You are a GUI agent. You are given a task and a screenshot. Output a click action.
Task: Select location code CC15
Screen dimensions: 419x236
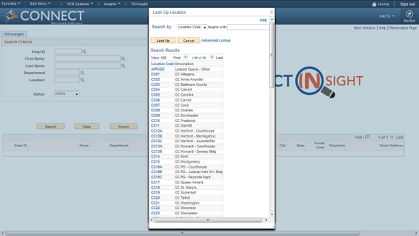pyautogui.click(x=156, y=162)
